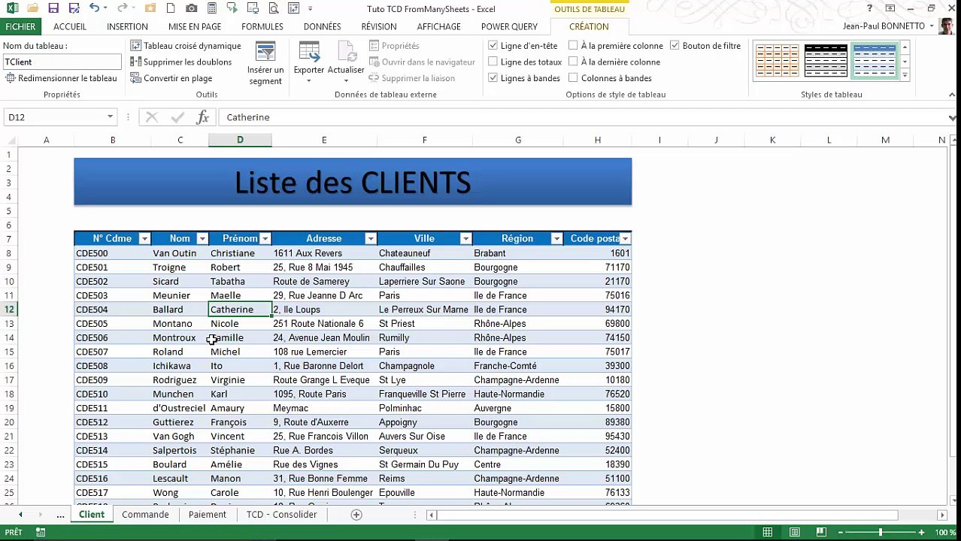This screenshot has height=541, width=961.
Task: Click the Help question mark icon
Action: [870, 9]
